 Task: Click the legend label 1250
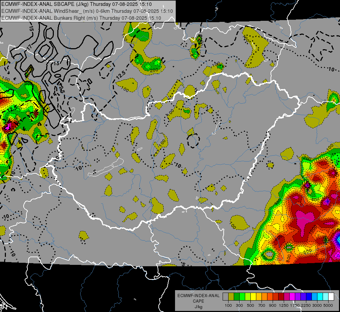(x=284, y=305)
